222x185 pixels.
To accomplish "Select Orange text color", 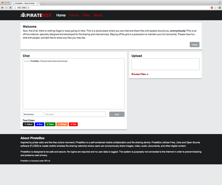I will click(x=62, y=124).
